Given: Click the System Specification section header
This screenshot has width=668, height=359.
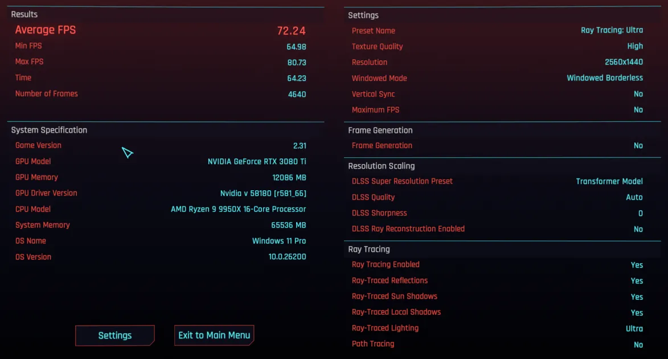Looking at the screenshot, I should (x=49, y=130).
